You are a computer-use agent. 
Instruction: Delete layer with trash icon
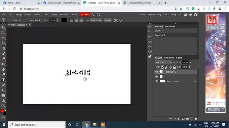196,119
